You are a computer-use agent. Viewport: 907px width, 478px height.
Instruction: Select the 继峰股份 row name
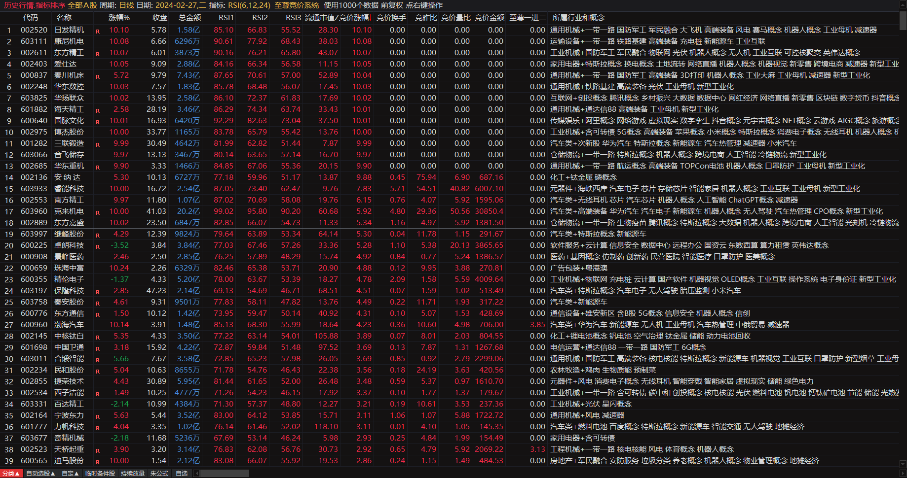pyautogui.click(x=69, y=234)
